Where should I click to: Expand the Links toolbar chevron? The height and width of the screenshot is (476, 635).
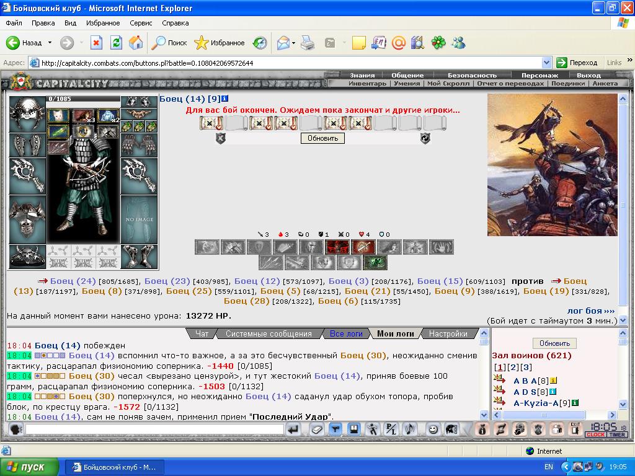point(630,60)
